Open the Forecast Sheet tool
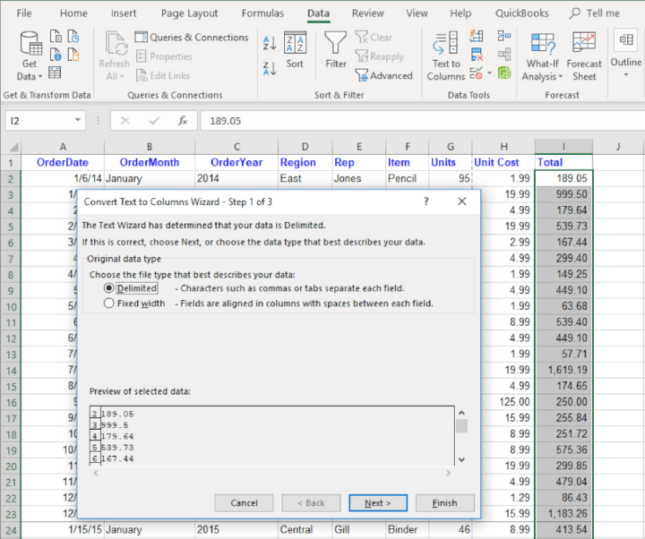The height and width of the screenshot is (539, 645). (584, 54)
